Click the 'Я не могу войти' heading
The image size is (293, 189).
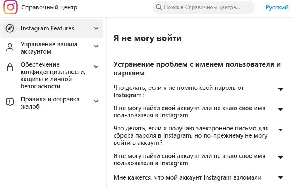(148, 38)
